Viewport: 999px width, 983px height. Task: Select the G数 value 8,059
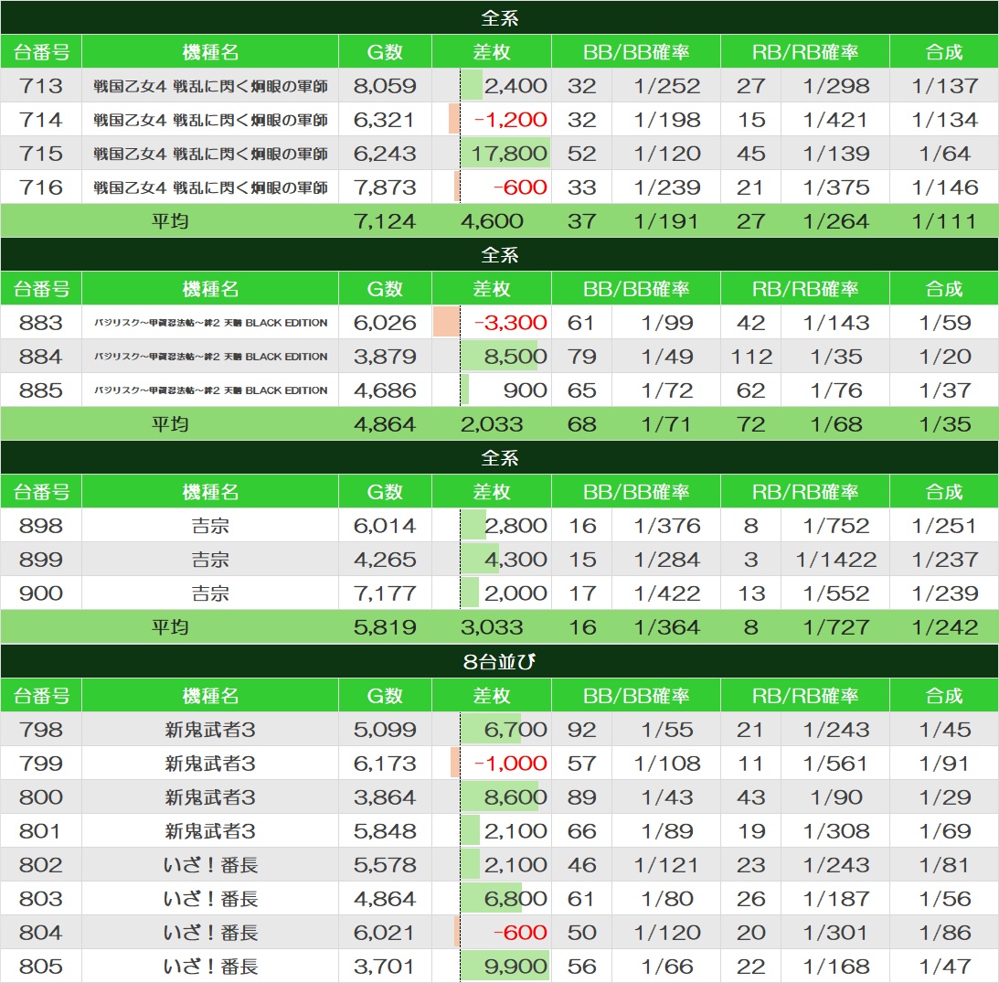tap(385, 85)
